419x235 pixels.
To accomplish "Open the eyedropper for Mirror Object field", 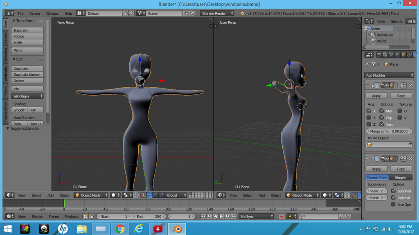I will (409, 145).
